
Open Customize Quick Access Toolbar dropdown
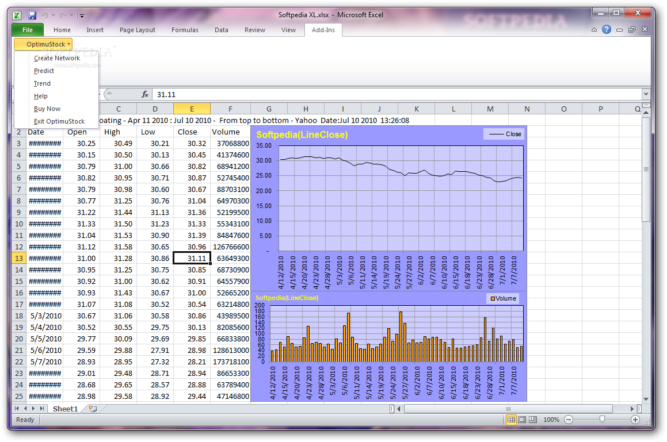point(82,16)
